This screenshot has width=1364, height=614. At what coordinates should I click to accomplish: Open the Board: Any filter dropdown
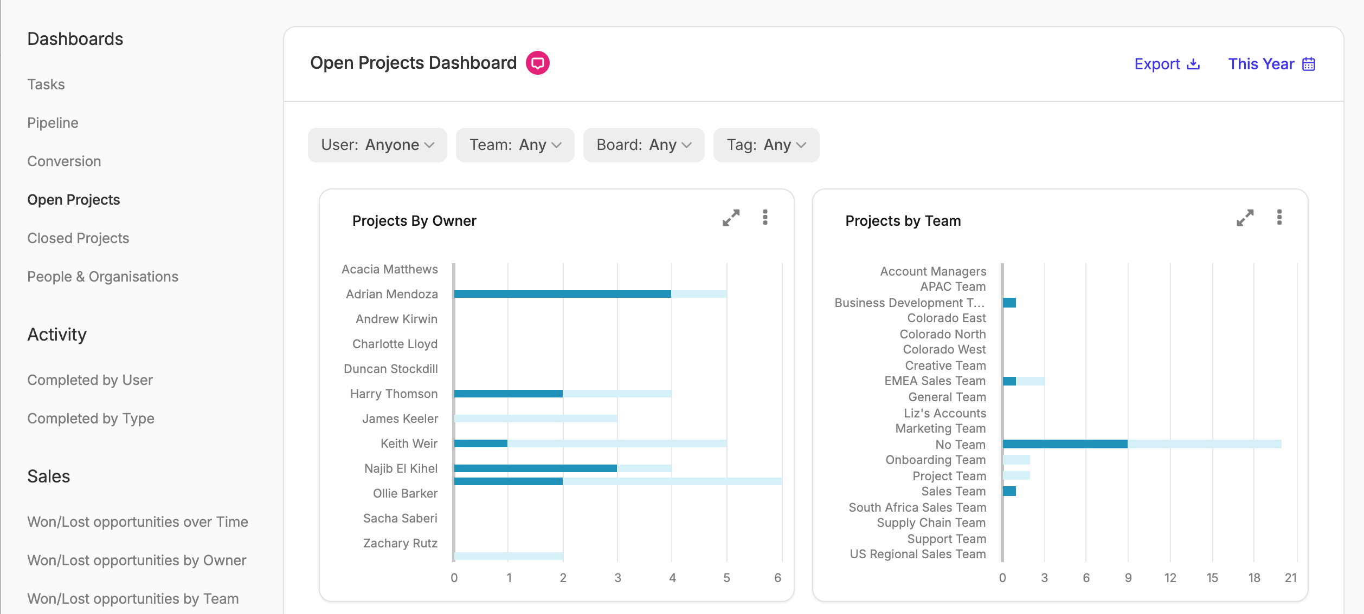pyautogui.click(x=644, y=145)
